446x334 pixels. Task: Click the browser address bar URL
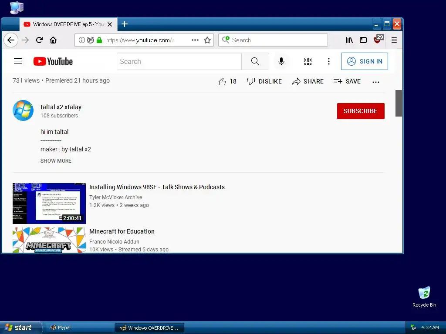[140, 40]
